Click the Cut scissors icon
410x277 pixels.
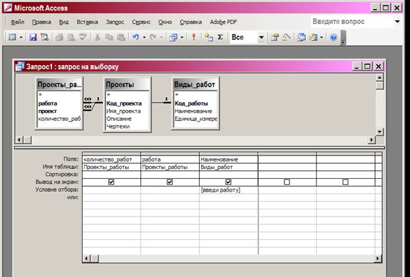[x=97, y=37]
